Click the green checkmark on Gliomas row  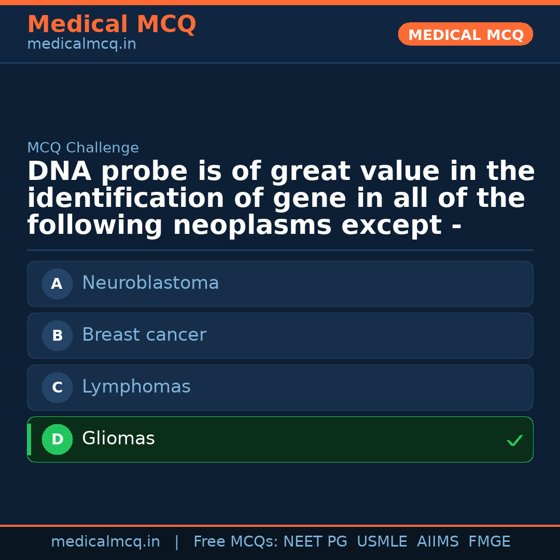pyautogui.click(x=514, y=440)
